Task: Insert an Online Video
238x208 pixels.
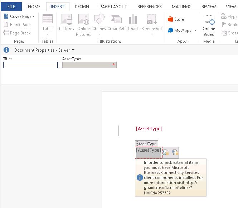Action: (209, 25)
